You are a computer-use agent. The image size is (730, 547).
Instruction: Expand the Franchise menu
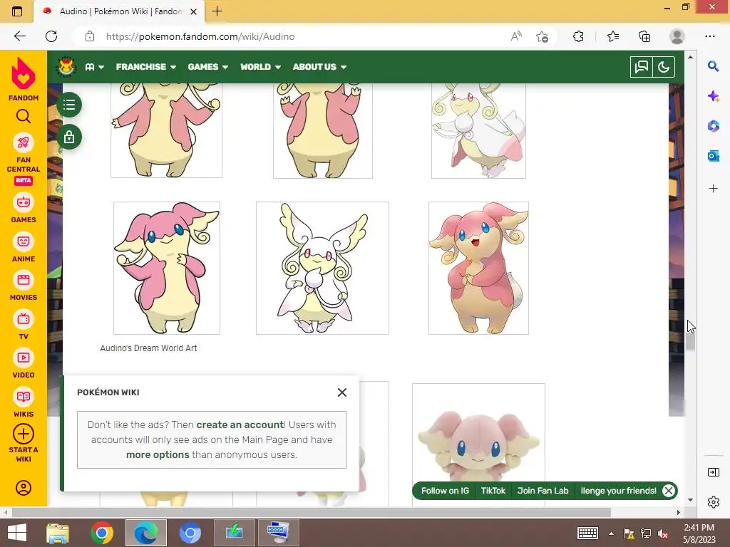(145, 67)
